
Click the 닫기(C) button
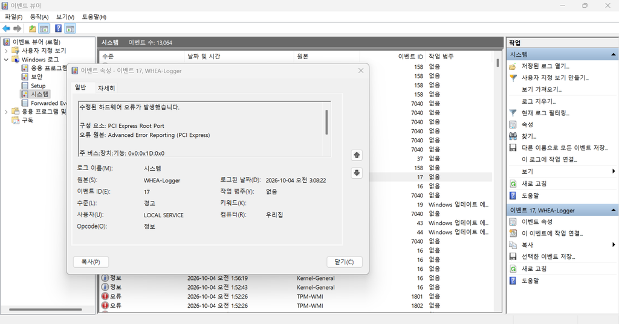344,262
